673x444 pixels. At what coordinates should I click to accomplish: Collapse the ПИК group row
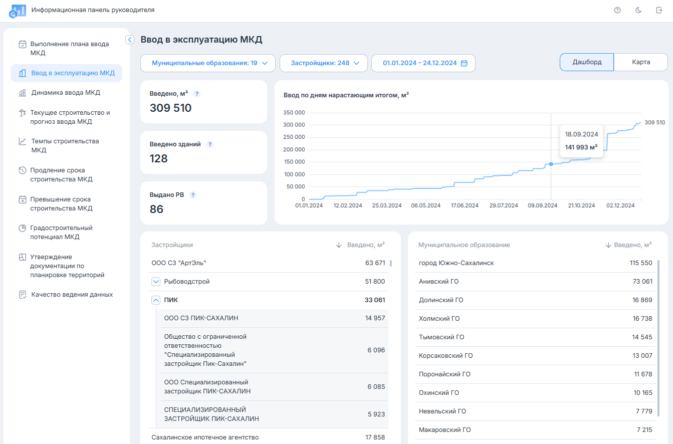(155, 300)
